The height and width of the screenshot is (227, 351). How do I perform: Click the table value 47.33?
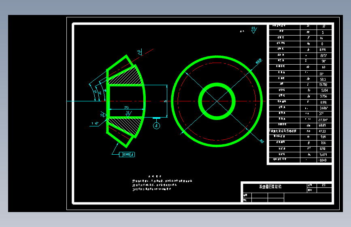tap(322, 131)
